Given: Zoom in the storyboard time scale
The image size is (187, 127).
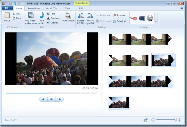Looking at the screenshot, I should [x=179, y=120].
